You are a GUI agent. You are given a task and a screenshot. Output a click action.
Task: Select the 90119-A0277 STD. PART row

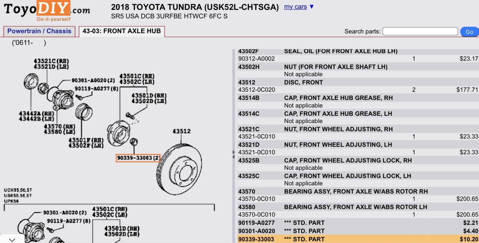coord(358,223)
